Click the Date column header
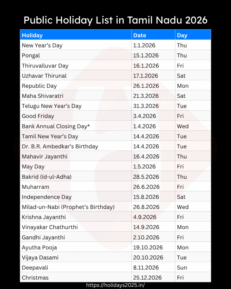Image resolution: width=231 pixels, height=289 pixels. tap(140, 35)
